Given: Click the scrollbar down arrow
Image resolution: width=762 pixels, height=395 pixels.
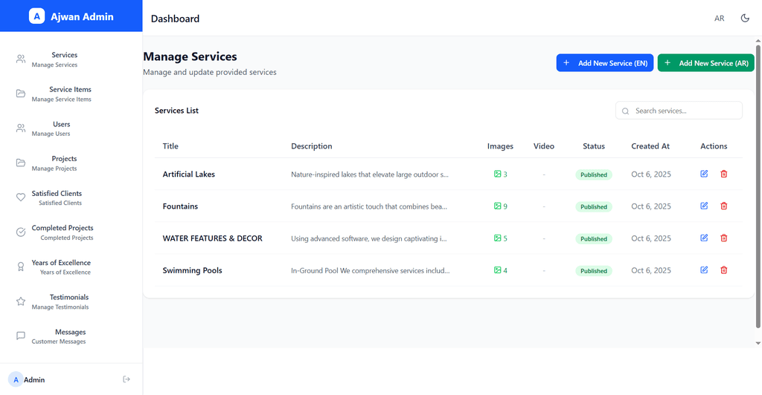Looking at the screenshot, I should coord(758,343).
